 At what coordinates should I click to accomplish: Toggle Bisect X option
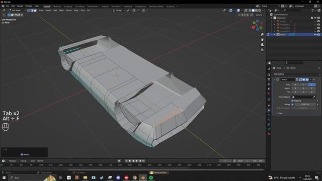tap(295, 88)
